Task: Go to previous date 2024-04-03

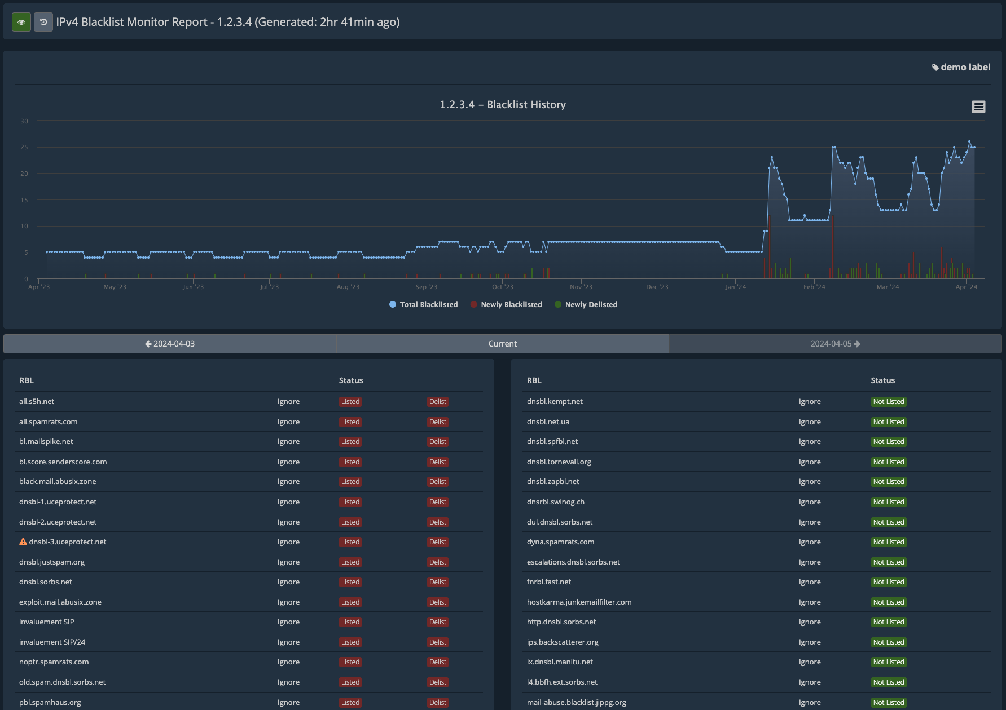Action: tap(170, 344)
